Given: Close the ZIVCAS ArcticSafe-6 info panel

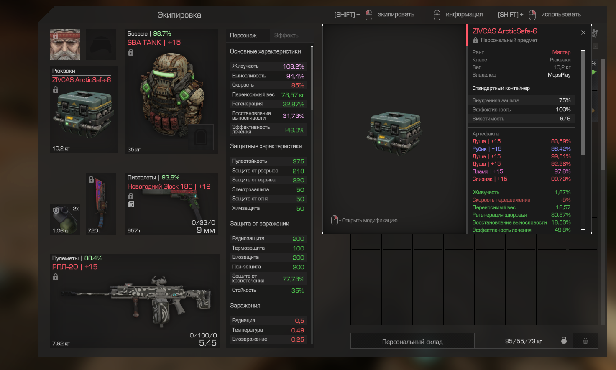Looking at the screenshot, I should [583, 33].
